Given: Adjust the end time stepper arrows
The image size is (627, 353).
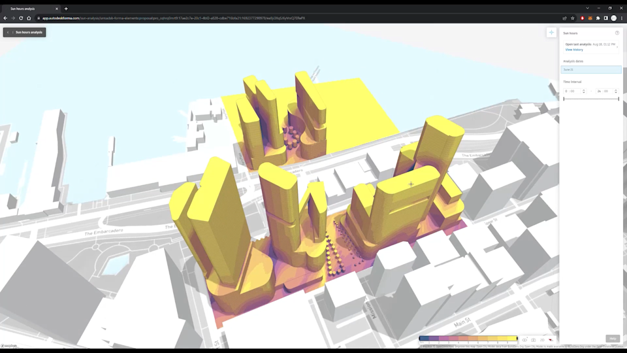Looking at the screenshot, I should pyautogui.click(x=616, y=92).
